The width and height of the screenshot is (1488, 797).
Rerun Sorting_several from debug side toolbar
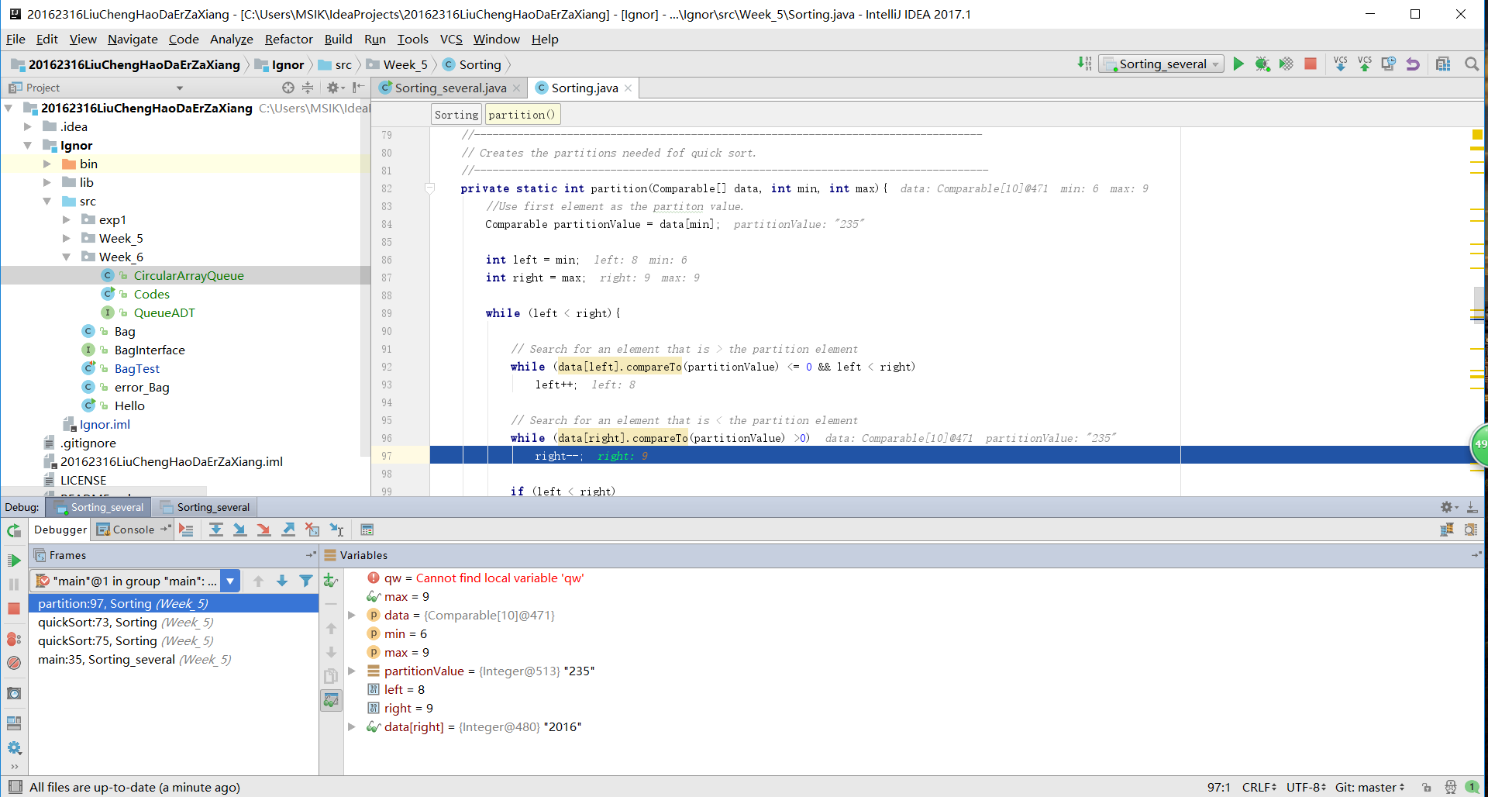pyautogui.click(x=14, y=531)
